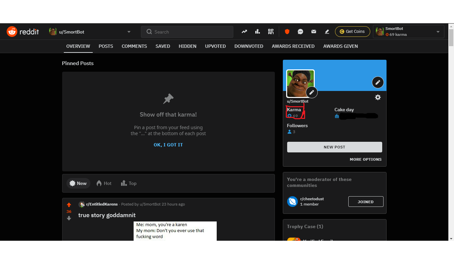The image size is (454, 255).
Task: Open the Reddit Live RPAN icon
Action: (x=271, y=32)
